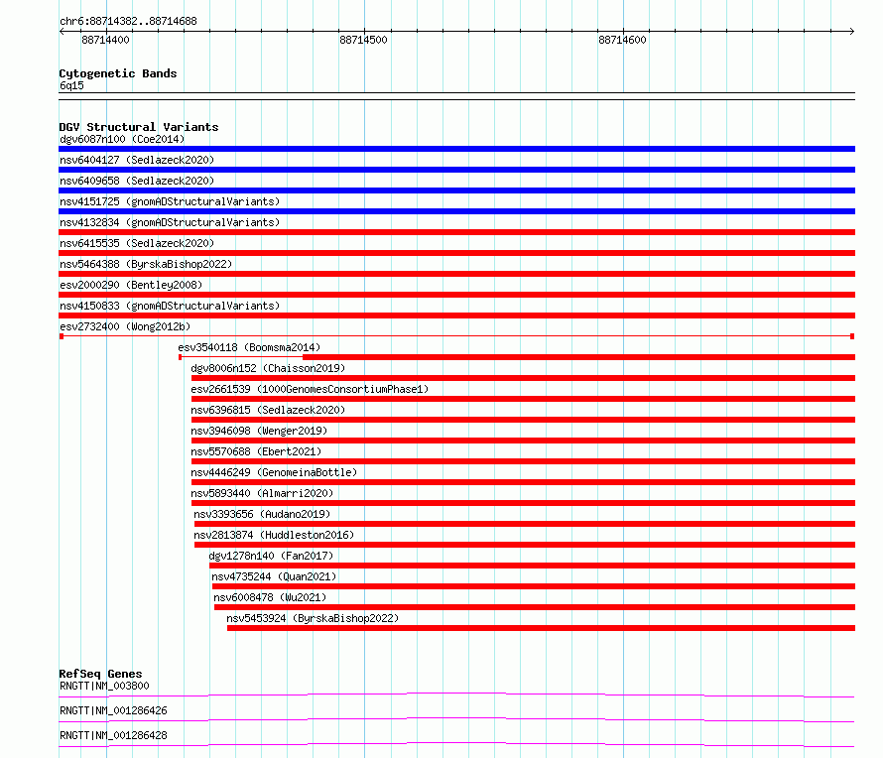Click red bar under nsv5893440 (Almarri2020)
The image size is (883, 758).
pos(523,503)
